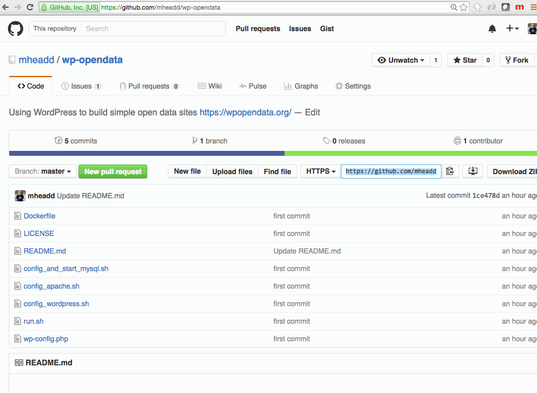The width and height of the screenshot is (537, 393).
Task: Open the plus create-new menu
Action: (512, 29)
